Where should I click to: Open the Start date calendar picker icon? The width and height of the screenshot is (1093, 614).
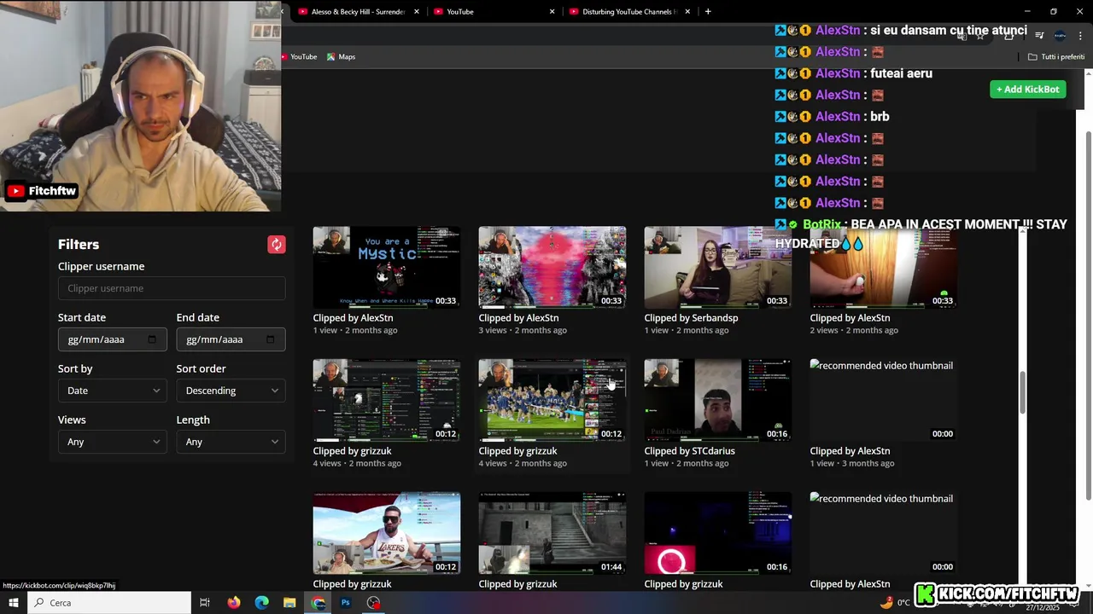pos(152,339)
